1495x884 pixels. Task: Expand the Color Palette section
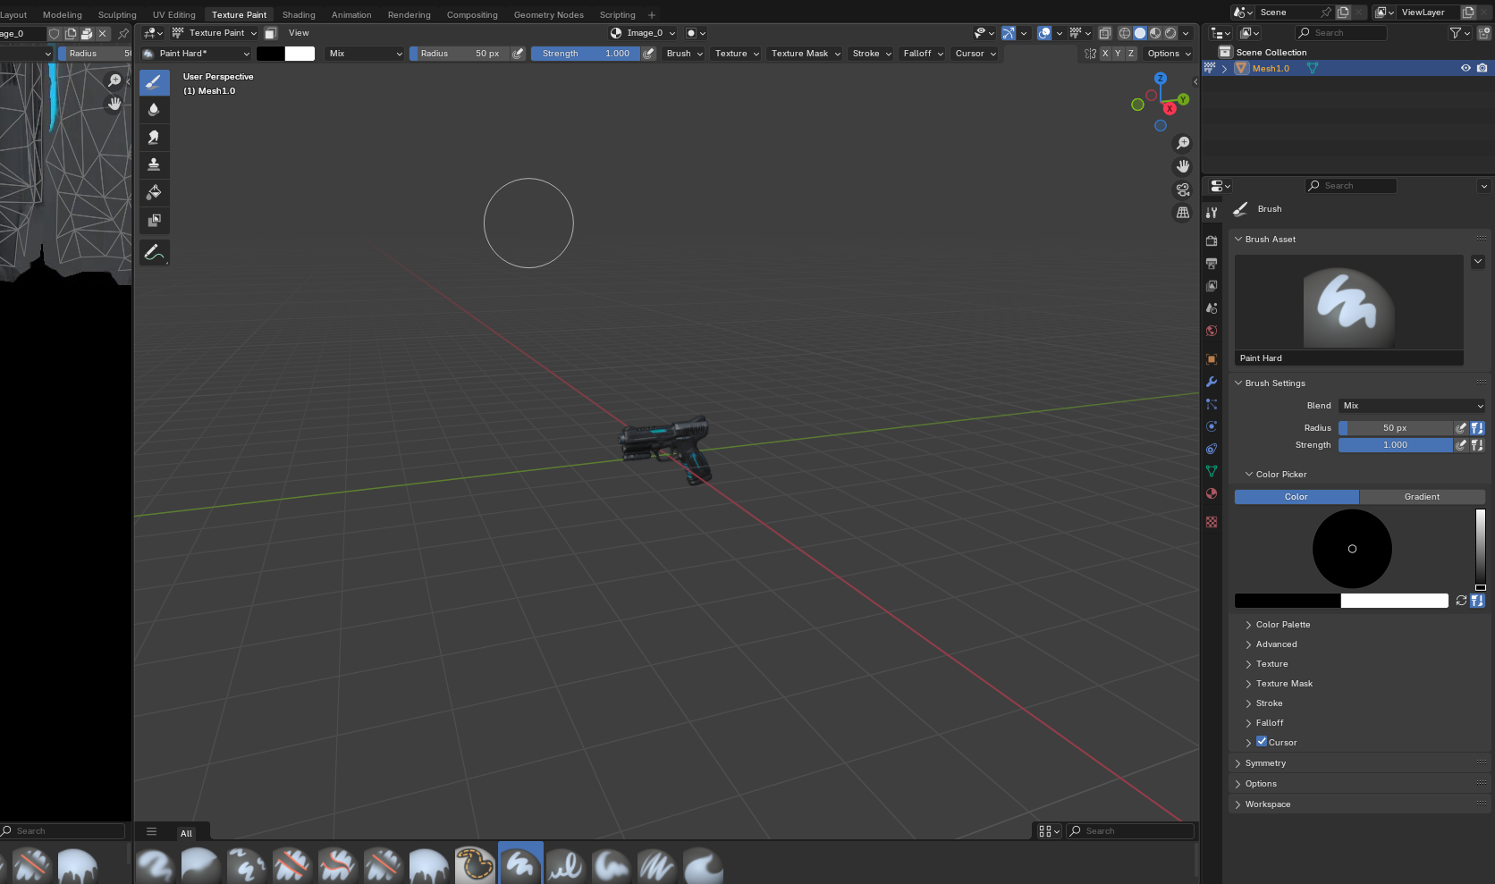point(1282,625)
